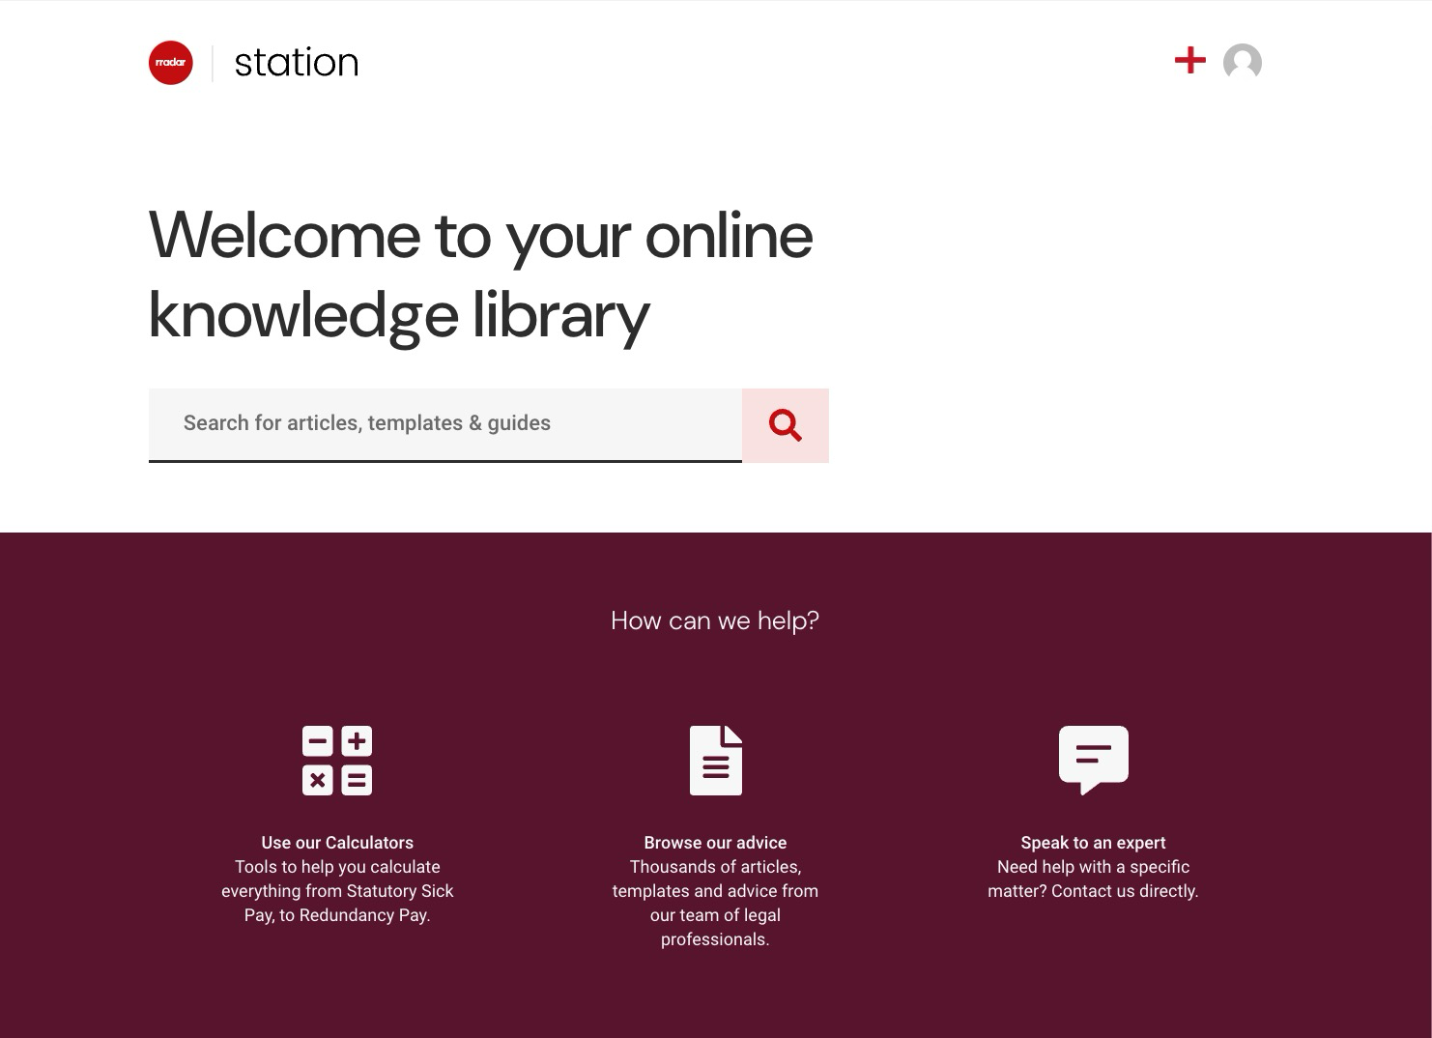
Task: Click text 'Need help with a specific'
Action: (x=1093, y=867)
